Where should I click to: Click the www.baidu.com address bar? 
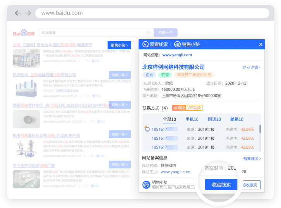[x=152, y=13]
